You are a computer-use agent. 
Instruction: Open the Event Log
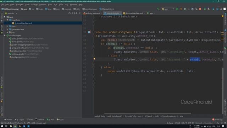(217, 119)
